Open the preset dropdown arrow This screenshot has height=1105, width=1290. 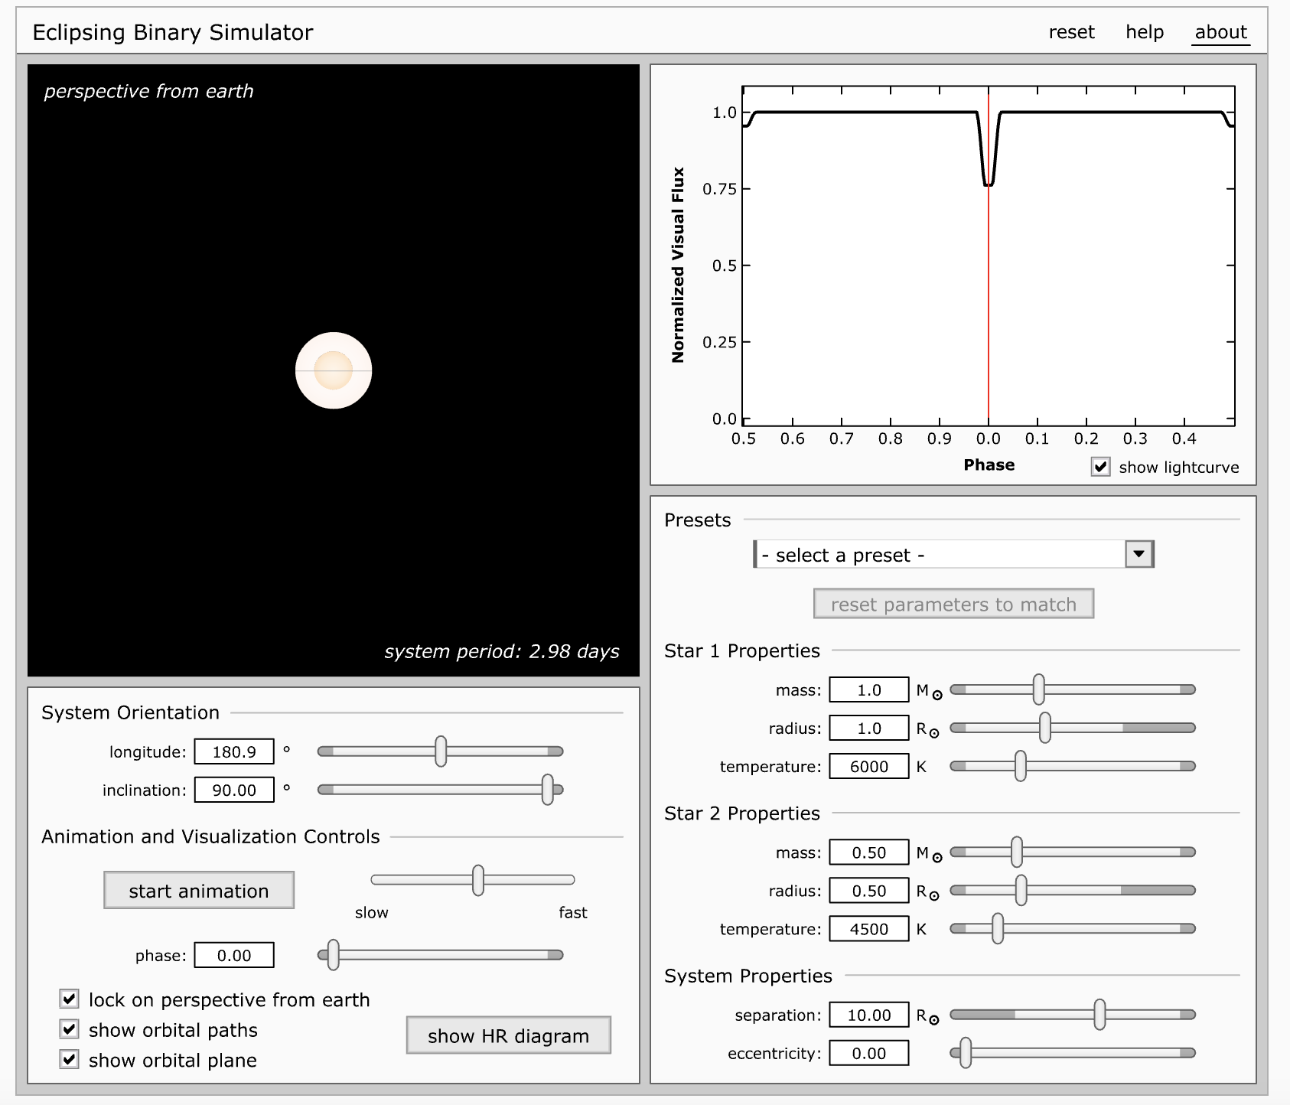[1139, 554]
